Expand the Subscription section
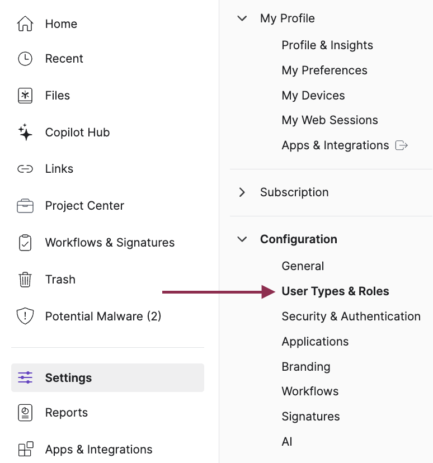The width and height of the screenshot is (433, 463). click(x=242, y=192)
